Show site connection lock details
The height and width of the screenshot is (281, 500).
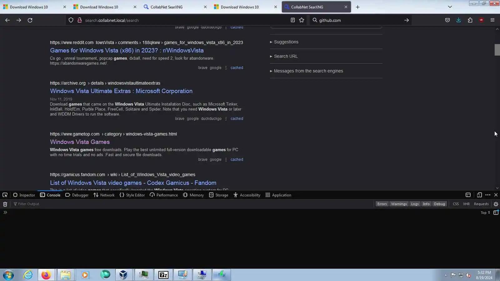(x=79, y=20)
